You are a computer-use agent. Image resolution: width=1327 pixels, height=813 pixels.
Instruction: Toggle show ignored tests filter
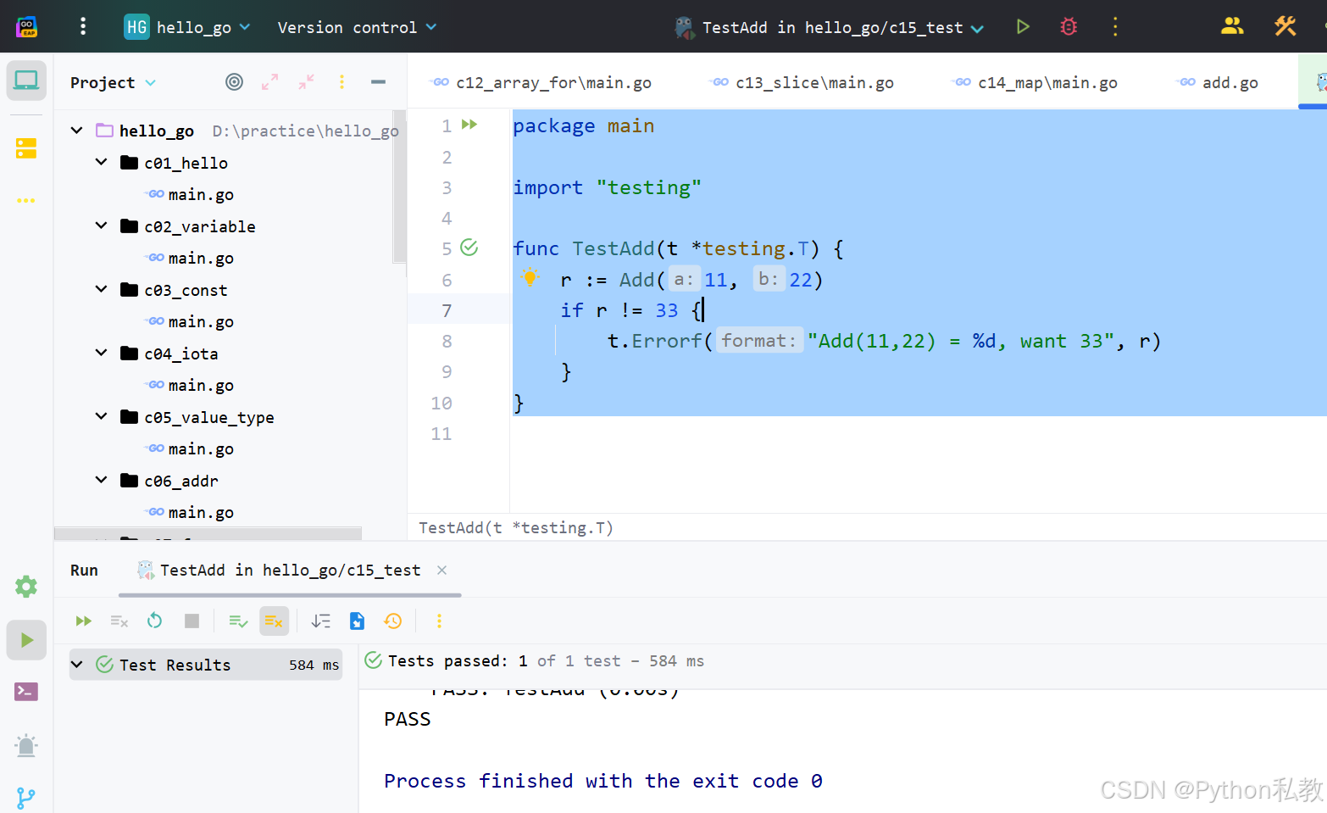274,621
